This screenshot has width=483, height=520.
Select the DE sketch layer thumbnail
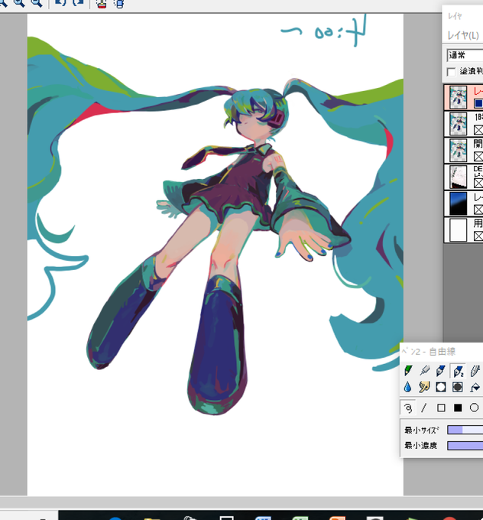click(458, 177)
